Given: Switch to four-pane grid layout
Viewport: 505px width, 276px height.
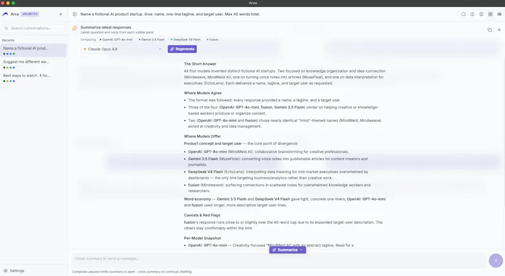Looking at the screenshot, I should (490, 14).
